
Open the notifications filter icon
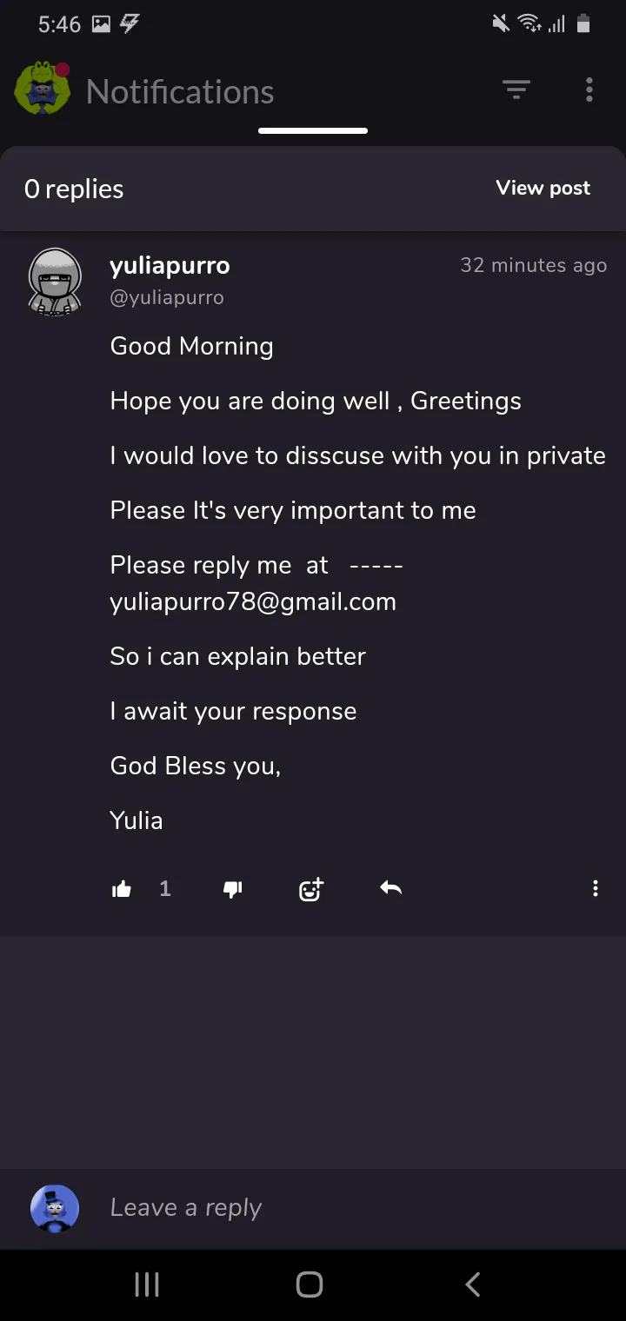(516, 90)
